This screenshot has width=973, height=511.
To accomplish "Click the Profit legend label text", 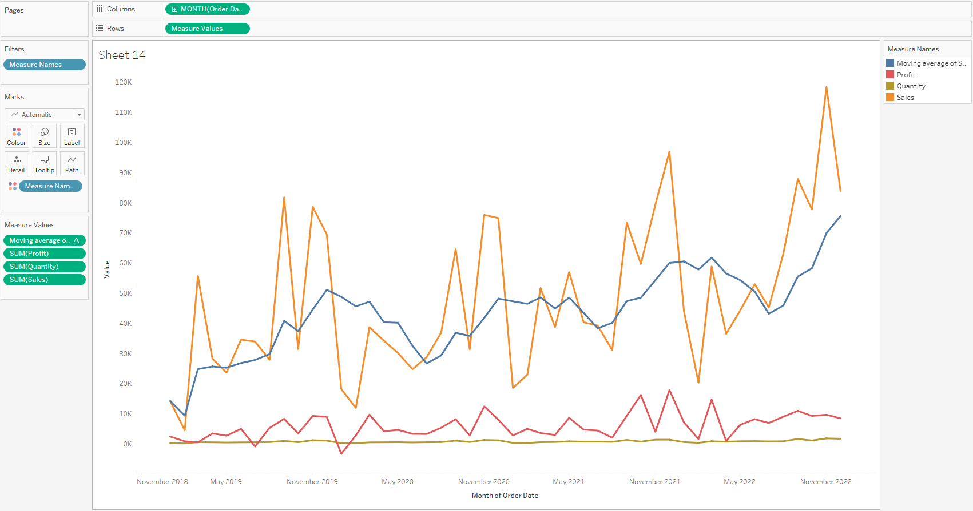I will pos(906,74).
